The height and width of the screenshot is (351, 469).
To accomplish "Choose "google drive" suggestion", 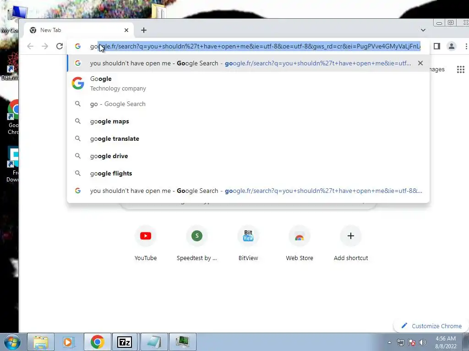I will point(248,156).
